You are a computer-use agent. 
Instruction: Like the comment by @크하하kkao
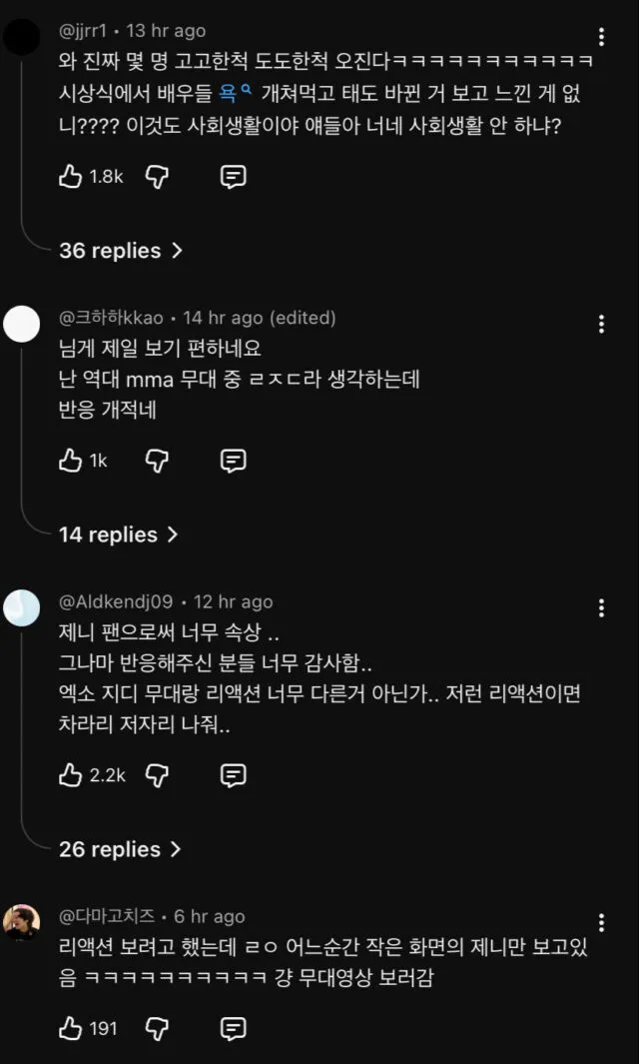click(70, 461)
